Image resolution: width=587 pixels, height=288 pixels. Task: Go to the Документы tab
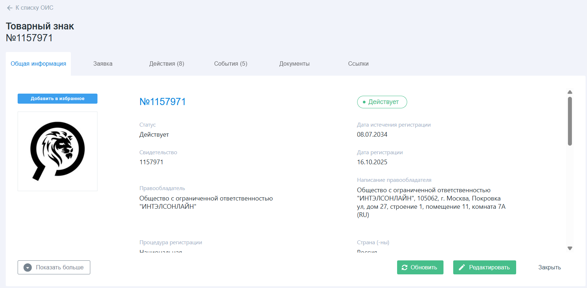pos(294,64)
